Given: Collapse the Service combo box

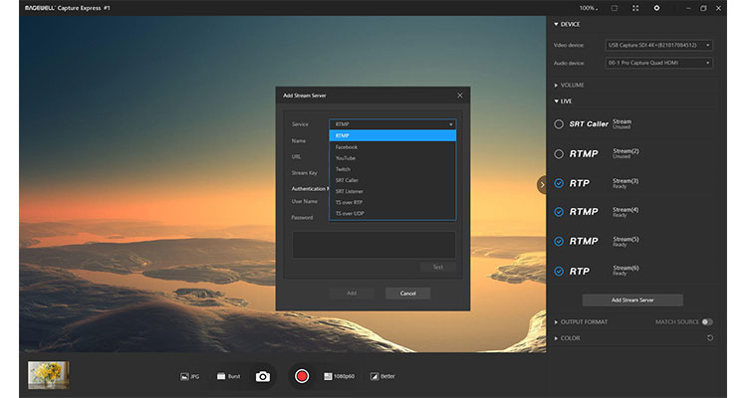Looking at the screenshot, I should click(x=392, y=124).
